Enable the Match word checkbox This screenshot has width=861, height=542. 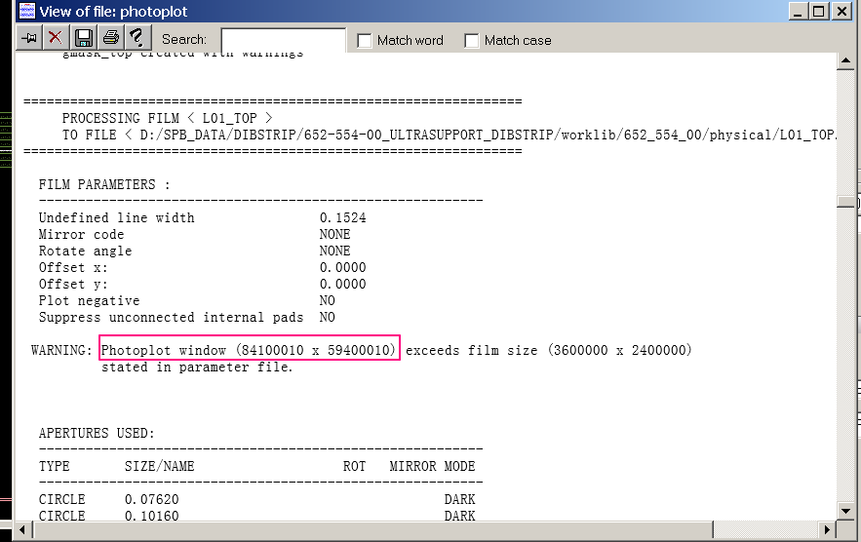point(365,41)
